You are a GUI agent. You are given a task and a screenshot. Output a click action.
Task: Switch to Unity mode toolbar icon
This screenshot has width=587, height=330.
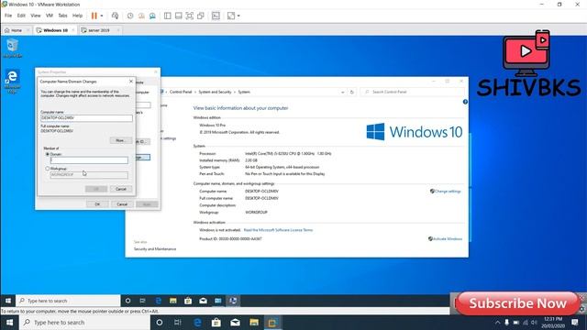tap(201, 16)
